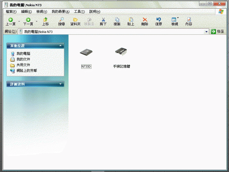Screen dimensions: 229x172
Task: Click the 手機記憶體 label text
Action: point(122,66)
